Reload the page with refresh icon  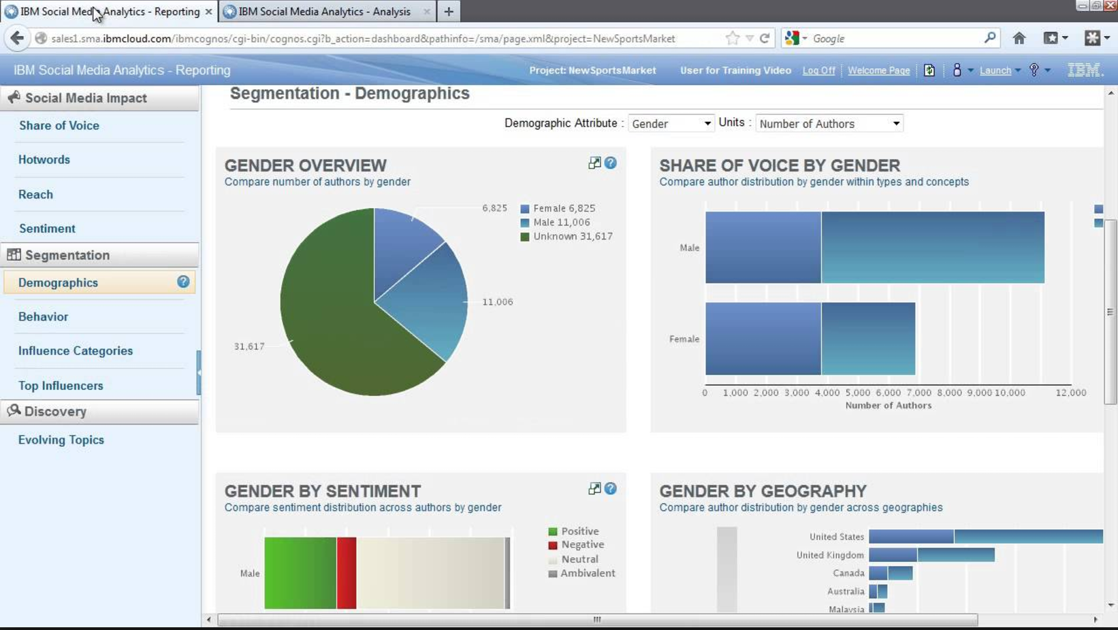tap(765, 39)
